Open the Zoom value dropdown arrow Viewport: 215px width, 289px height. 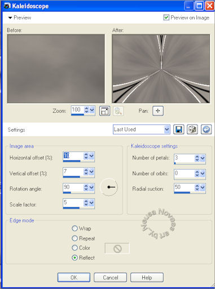92,110
